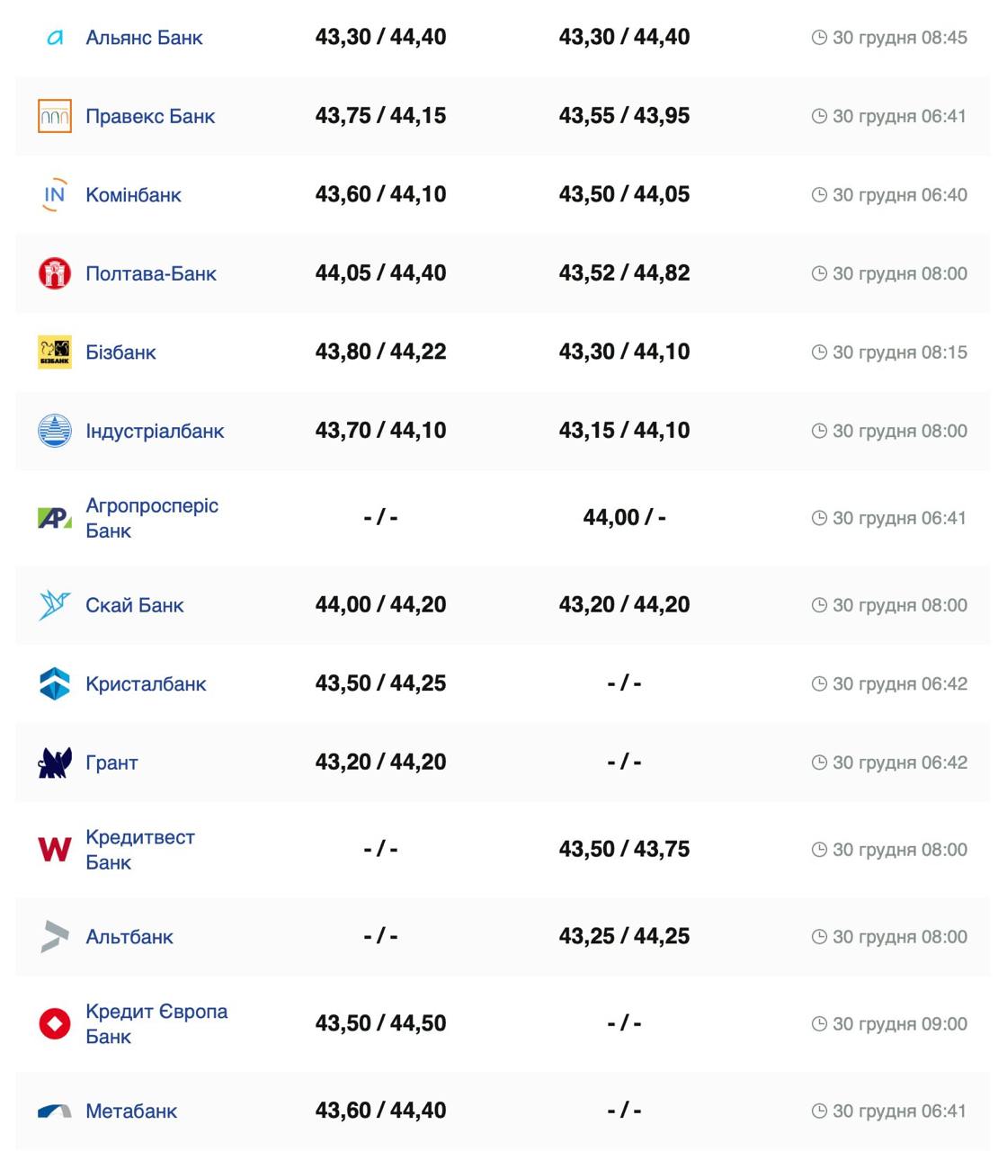Click the Метабанк logo icon

point(55,1111)
